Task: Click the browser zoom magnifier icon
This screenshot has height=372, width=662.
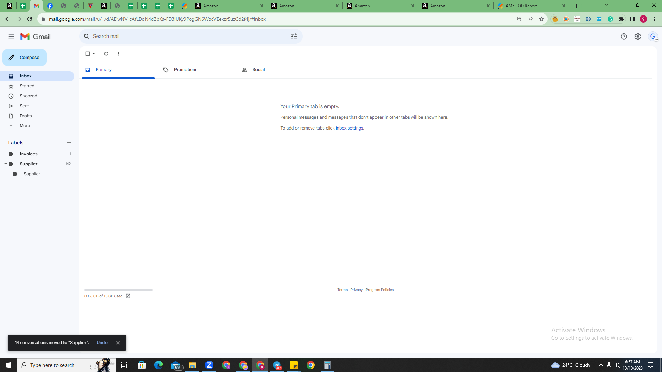Action: [x=519, y=19]
